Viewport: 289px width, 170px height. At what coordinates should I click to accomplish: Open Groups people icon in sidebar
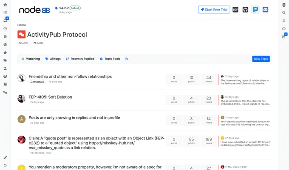point(5,76)
